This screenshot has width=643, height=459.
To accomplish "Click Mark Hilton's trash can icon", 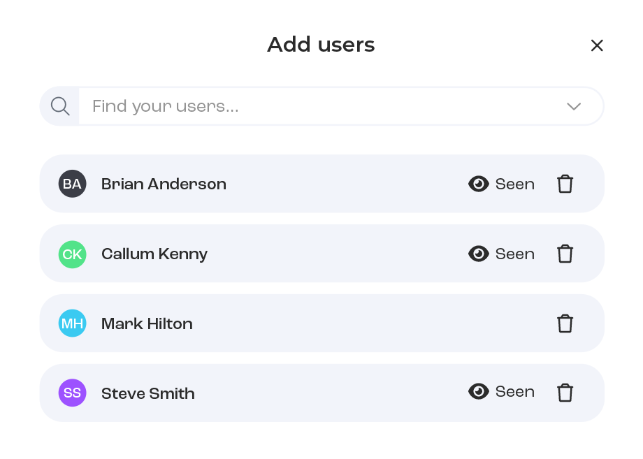I will point(565,323).
